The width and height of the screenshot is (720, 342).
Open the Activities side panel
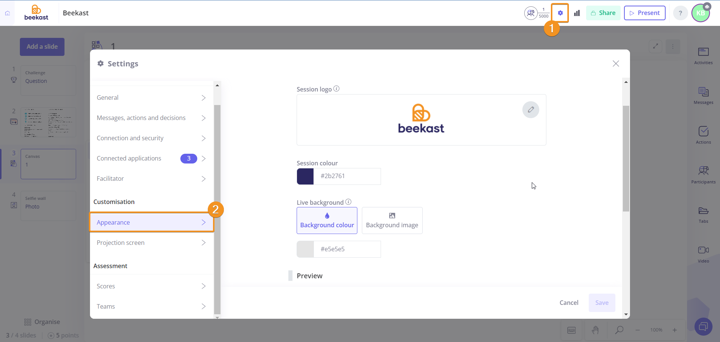click(703, 56)
